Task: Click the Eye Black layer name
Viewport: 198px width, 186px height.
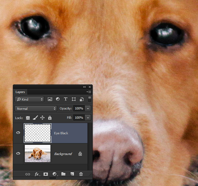Action: click(x=61, y=133)
